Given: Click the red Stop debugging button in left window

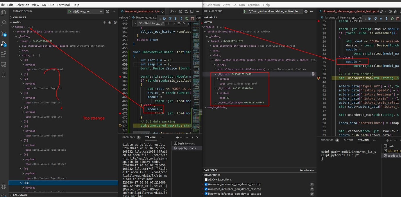Looking at the screenshot, I should coord(192,19).
